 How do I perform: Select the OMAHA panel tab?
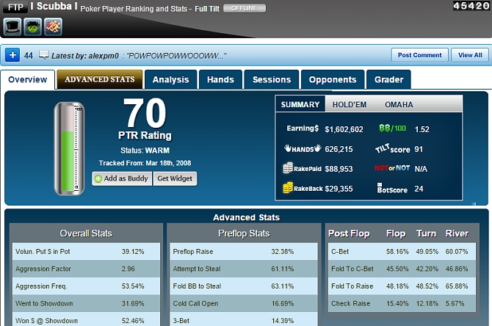[399, 104]
